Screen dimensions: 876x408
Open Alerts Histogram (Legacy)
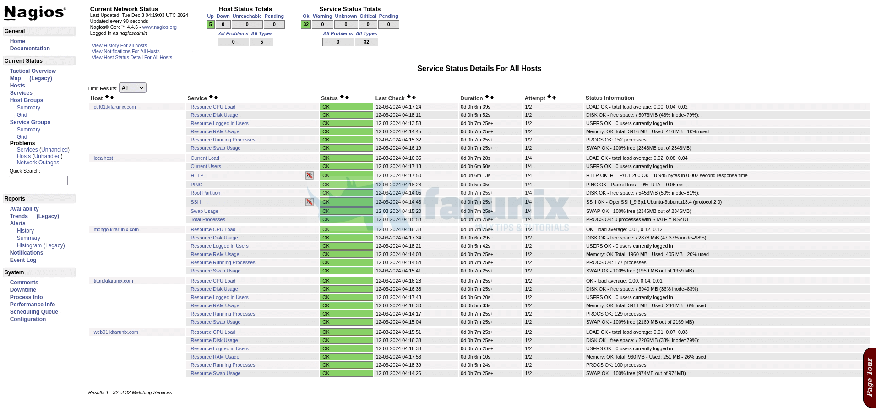click(x=41, y=245)
